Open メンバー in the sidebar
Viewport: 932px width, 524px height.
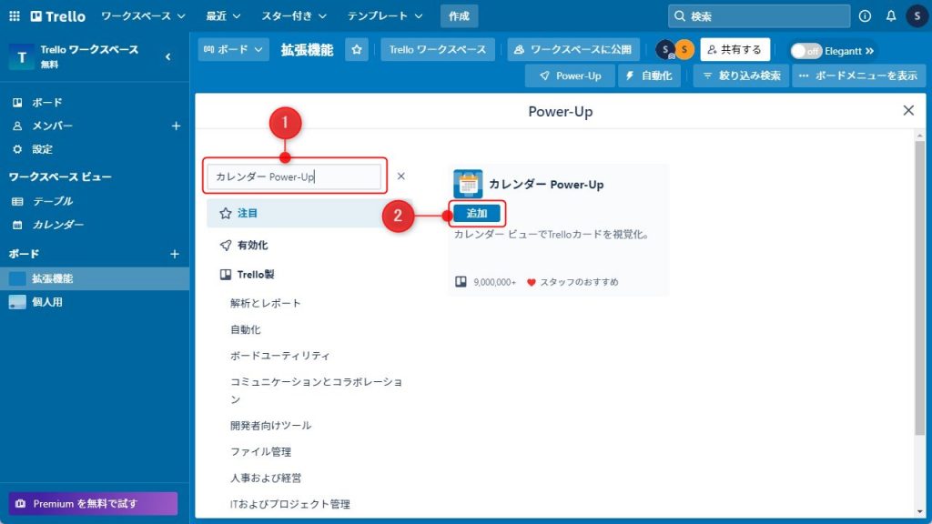pyautogui.click(x=52, y=126)
